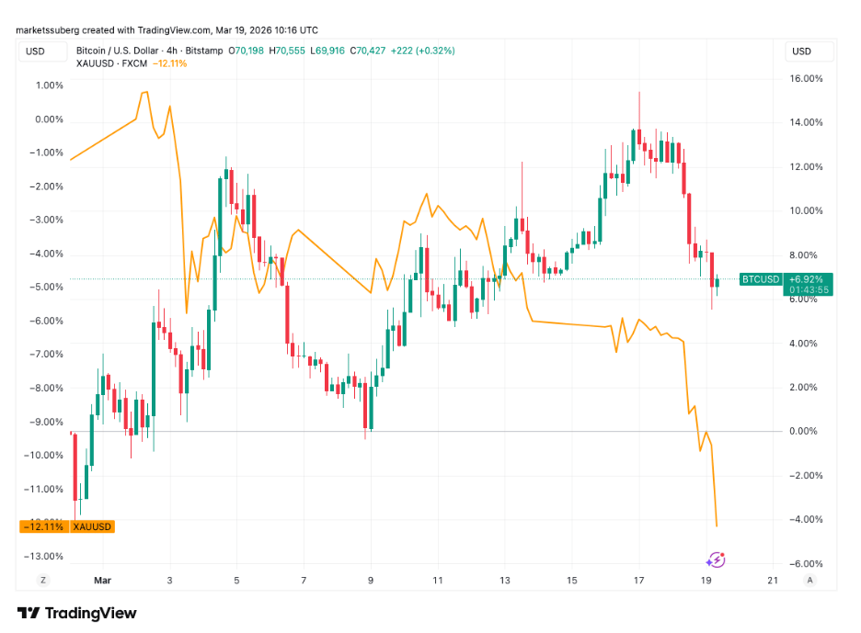This screenshot has width=861, height=633.
Task: Expand the Bitcoin / U.S. Dollar symbol picker
Action: pos(120,51)
